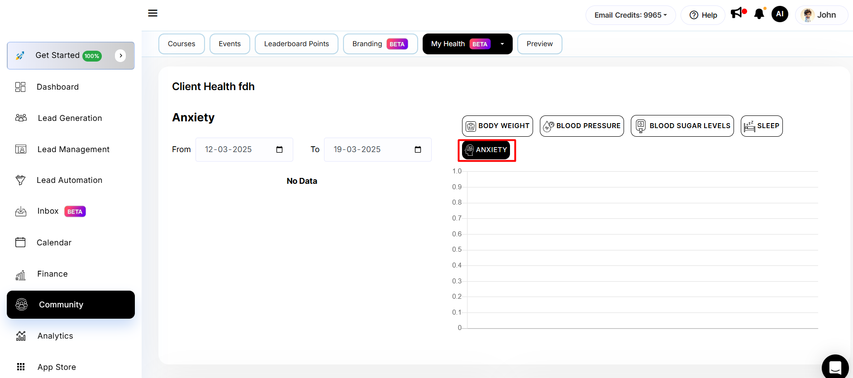Open the Preview tab

tap(539, 44)
